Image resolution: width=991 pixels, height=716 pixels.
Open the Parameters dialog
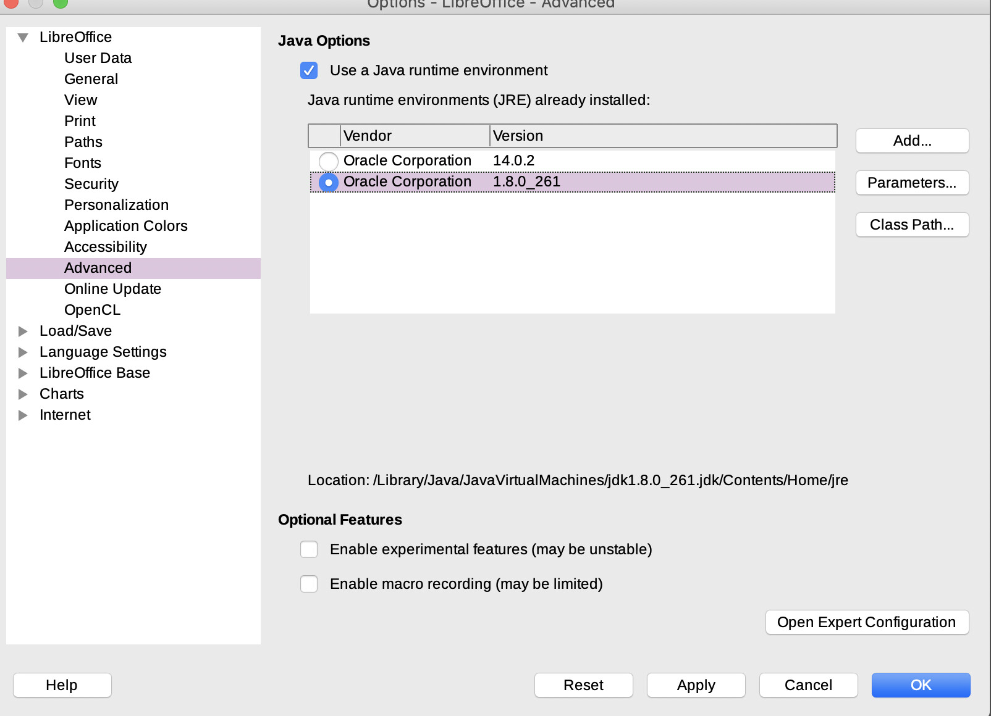tap(912, 183)
